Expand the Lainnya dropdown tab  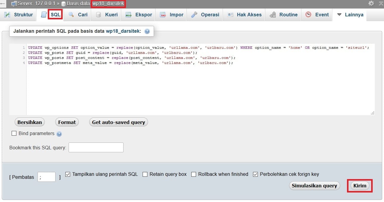pyautogui.click(x=350, y=15)
